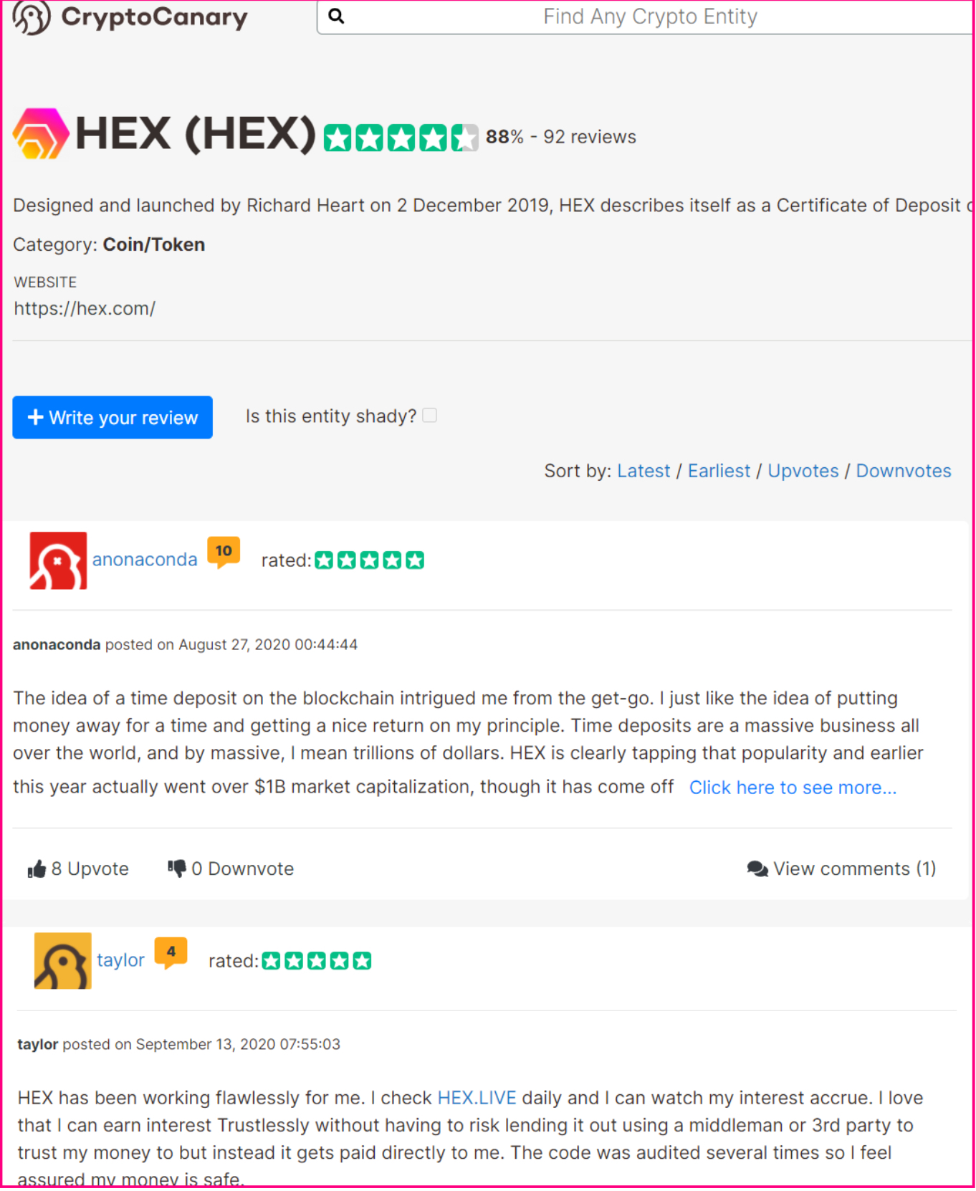Open anonaconda's red avatar

(x=58, y=561)
